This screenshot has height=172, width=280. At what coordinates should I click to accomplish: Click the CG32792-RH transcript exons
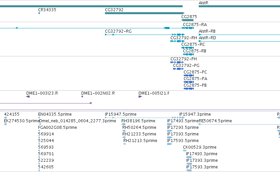(x=177, y=41)
